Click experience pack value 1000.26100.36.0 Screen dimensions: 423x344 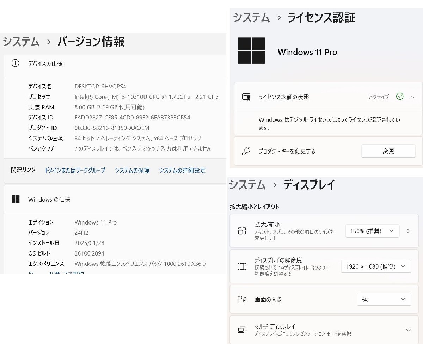point(140,264)
